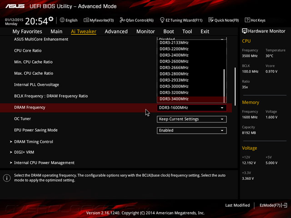Click Last Modified button
Viewport: 291px width, 218px height.
237,205
